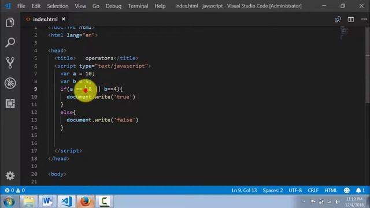The image size is (370, 208).
Task: Click the network icon in system tray
Action: pos(329,202)
